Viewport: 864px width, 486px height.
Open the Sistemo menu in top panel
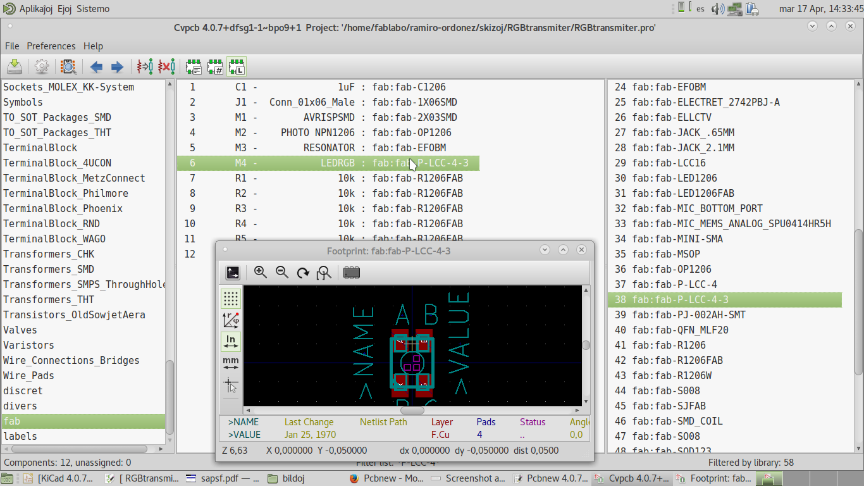tap(93, 9)
